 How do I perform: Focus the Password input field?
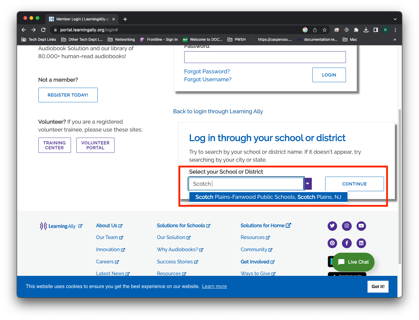265,57
